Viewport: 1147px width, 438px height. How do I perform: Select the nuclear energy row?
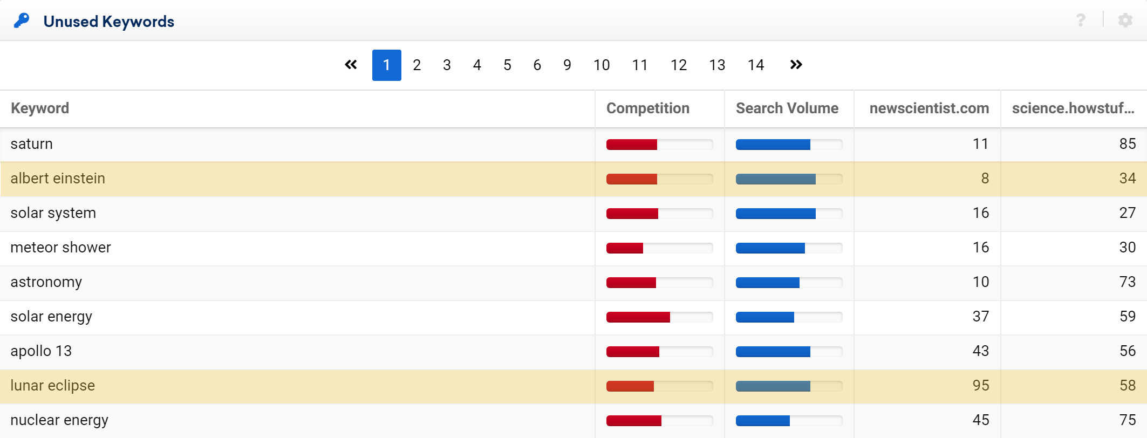point(59,420)
